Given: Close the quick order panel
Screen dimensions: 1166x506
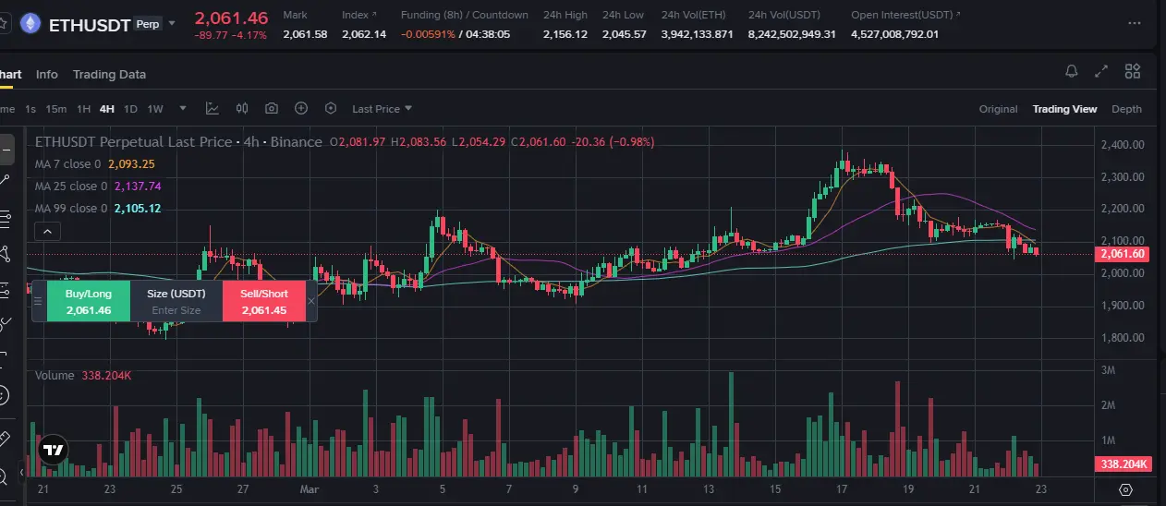Looking at the screenshot, I should (x=311, y=301).
